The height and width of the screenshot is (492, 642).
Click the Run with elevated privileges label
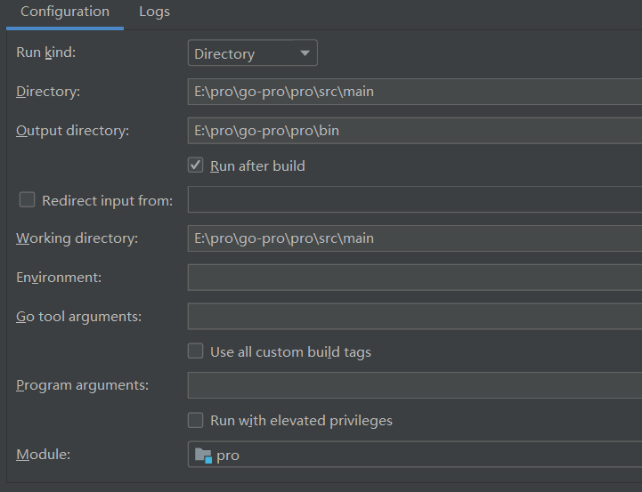(301, 421)
